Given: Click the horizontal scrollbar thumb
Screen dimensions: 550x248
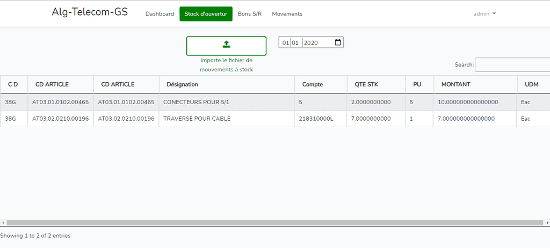Looking at the screenshot, I should 274,223.
